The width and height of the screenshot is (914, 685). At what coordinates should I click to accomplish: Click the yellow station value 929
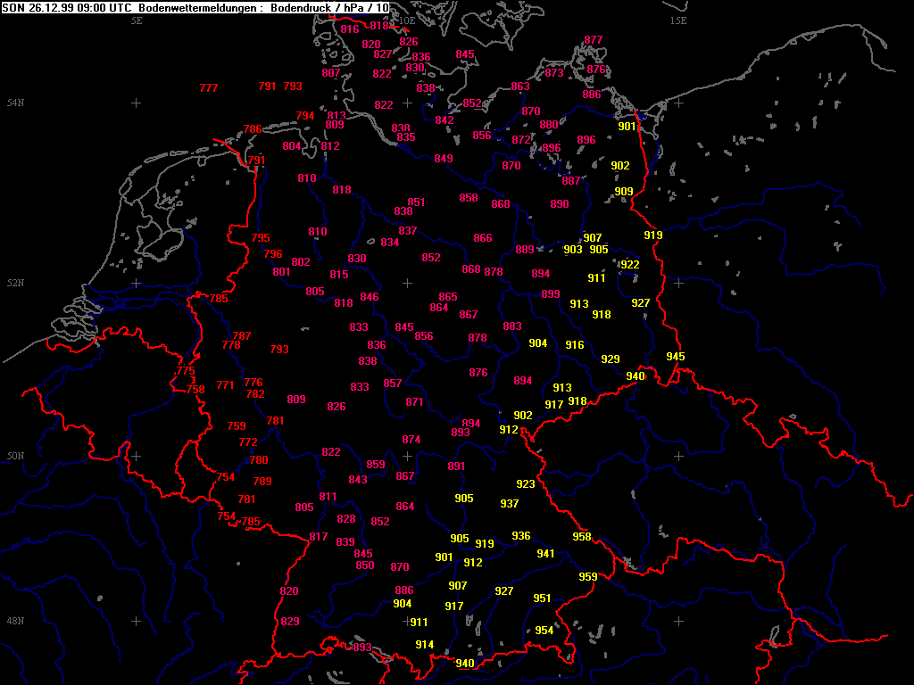pyautogui.click(x=611, y=359)
